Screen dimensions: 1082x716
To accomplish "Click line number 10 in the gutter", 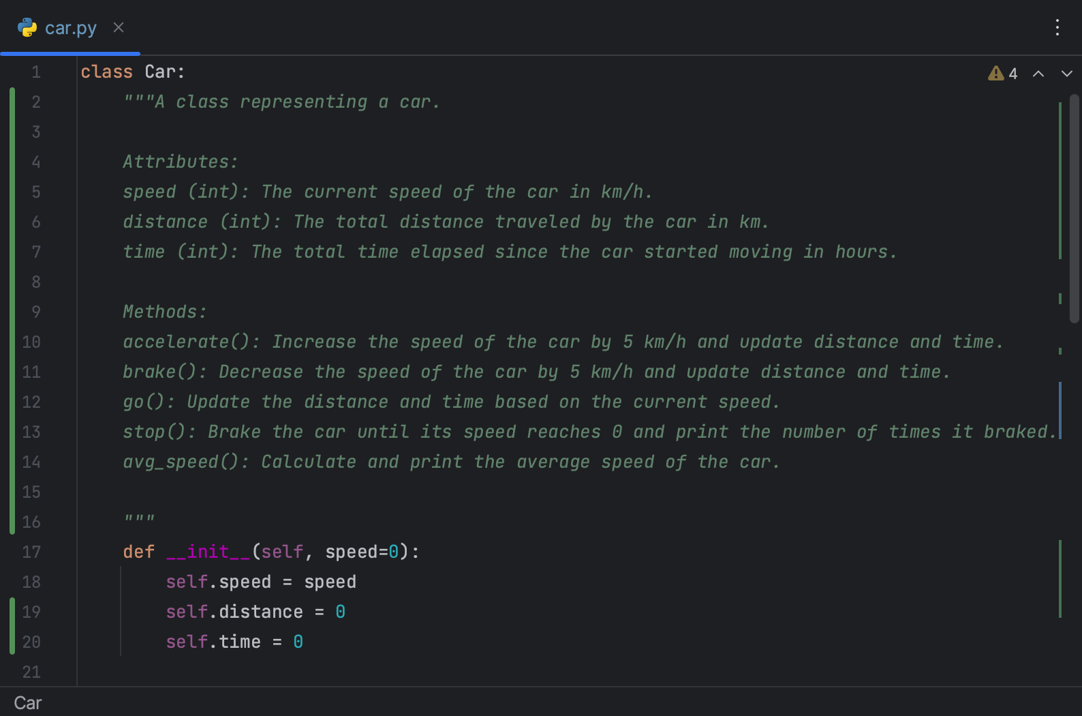I will [31, 342].
